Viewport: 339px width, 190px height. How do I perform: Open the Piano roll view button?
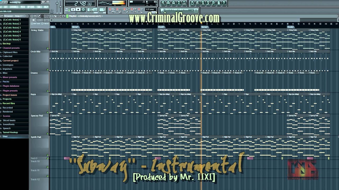pyautogui.click(x=173, y=3)
